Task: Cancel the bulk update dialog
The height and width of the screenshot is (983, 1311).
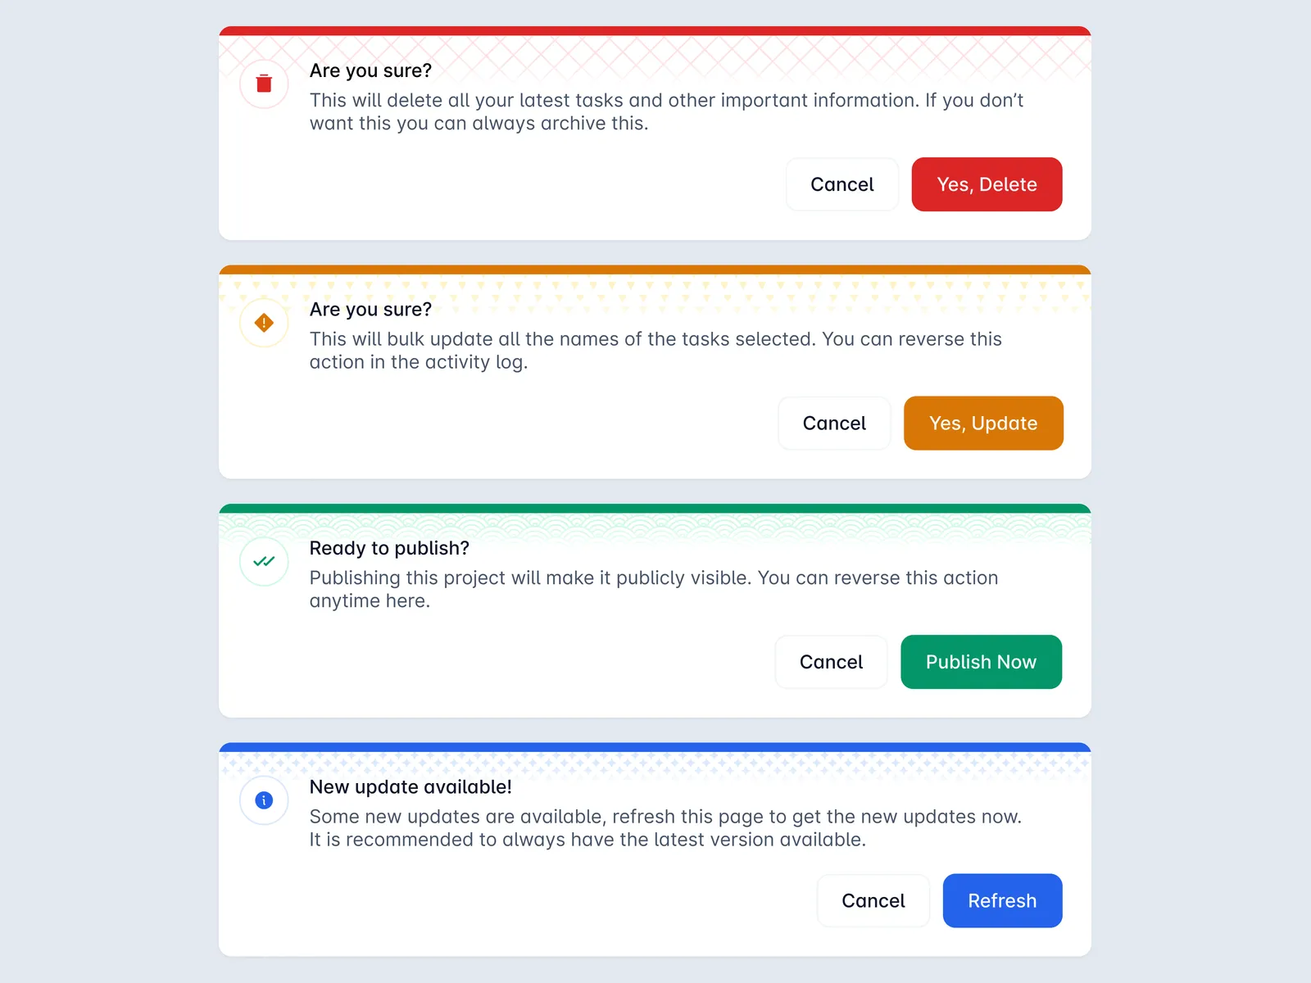Action: tap(833, 424)
